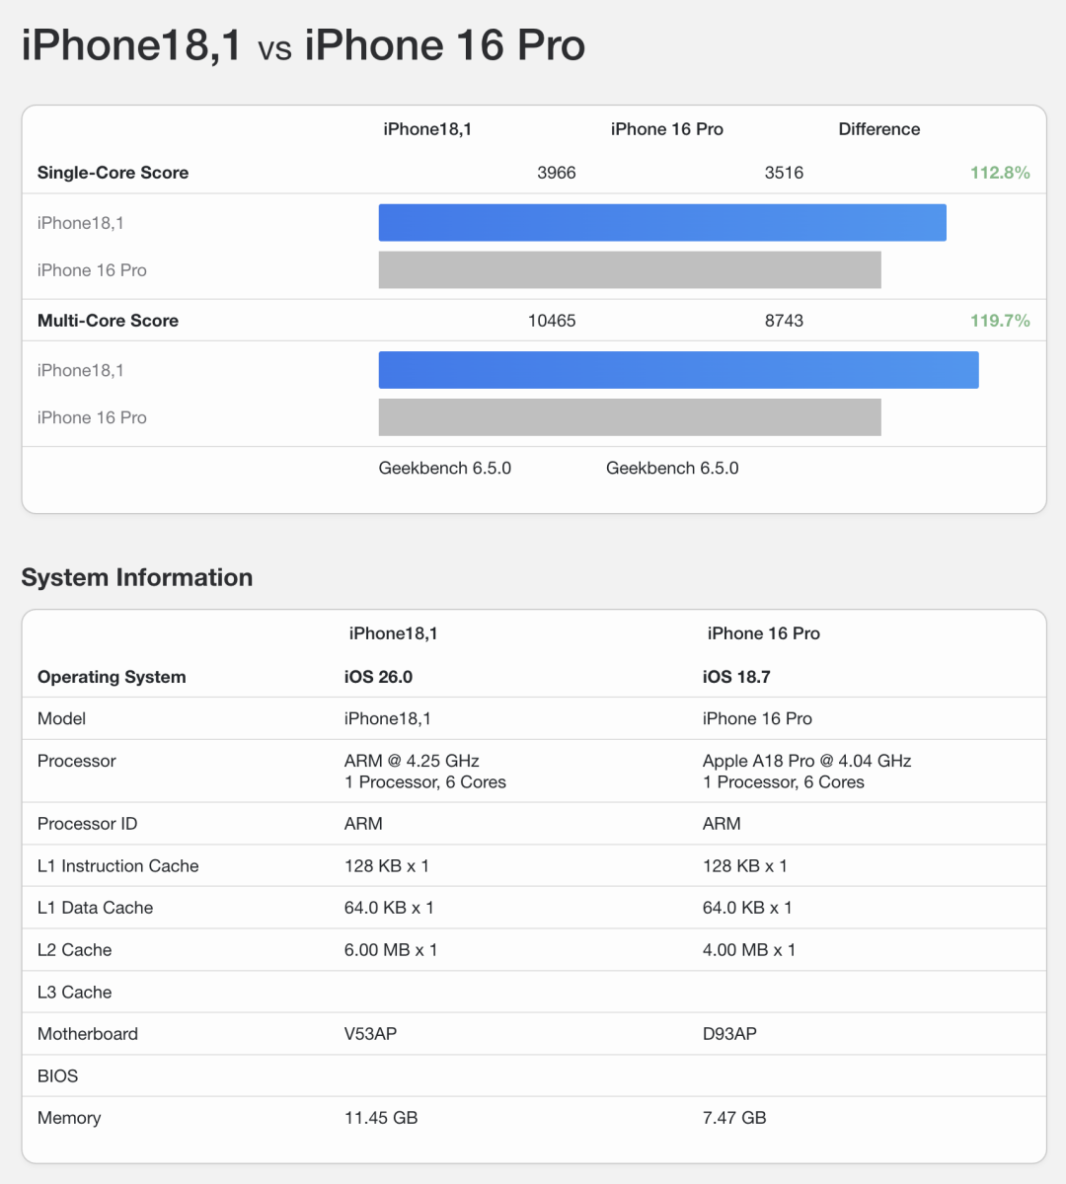Click the blue iPhone18,1 multi-core score bar
Screen dimensions: 1066x1184
pos(679,370)
